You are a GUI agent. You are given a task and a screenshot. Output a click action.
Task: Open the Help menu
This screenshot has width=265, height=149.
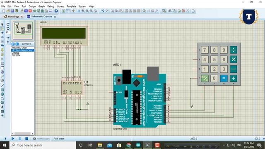click(x=91, y=7)
